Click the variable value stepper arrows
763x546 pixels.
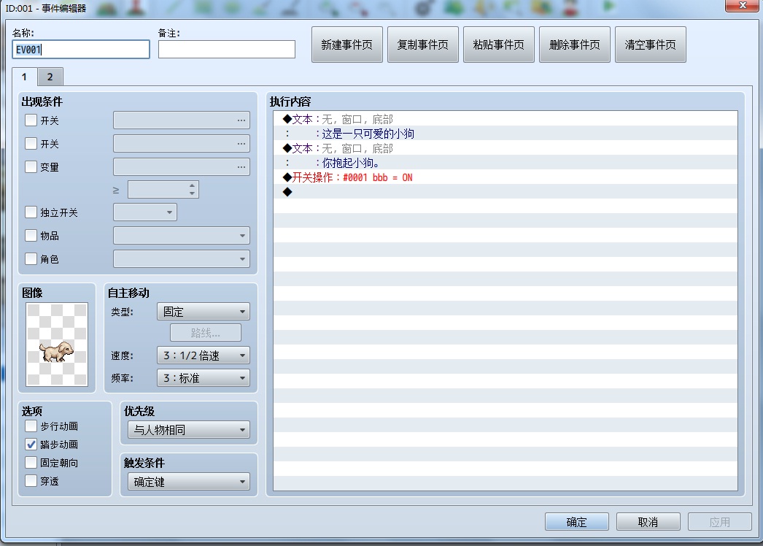tap(193, 190)
